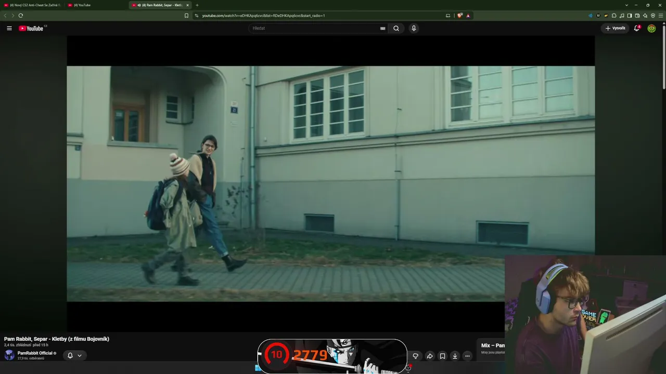The image size is (666, 374).
Task: Open the YouTube account avatar menu
Action: tap(651, 29)
